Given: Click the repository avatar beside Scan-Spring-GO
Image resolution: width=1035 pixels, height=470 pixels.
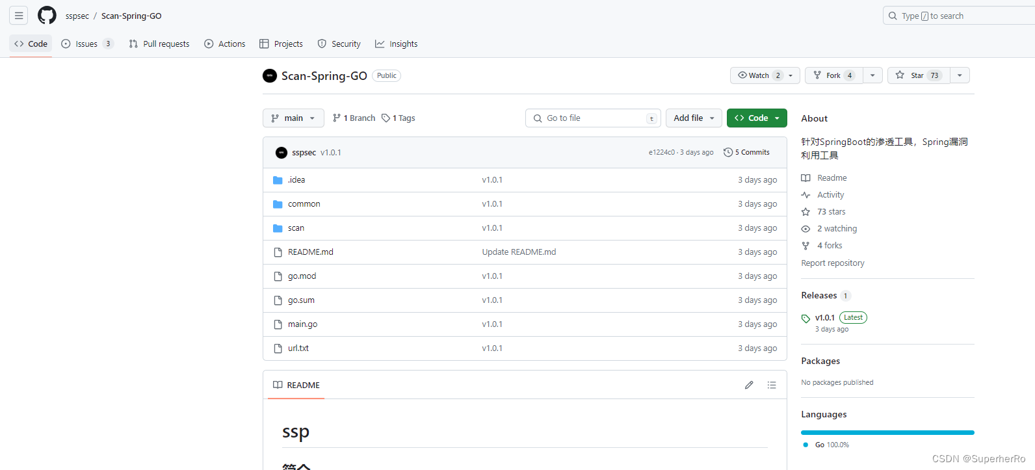Looking at the screenshot, I should coord(270,76).
